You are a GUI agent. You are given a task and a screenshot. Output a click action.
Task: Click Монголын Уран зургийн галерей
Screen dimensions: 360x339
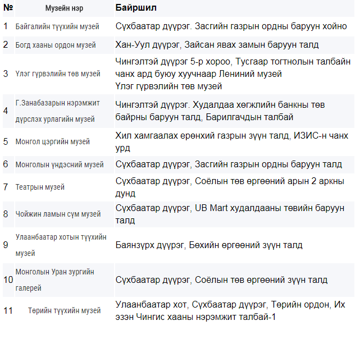click(54, 280)
